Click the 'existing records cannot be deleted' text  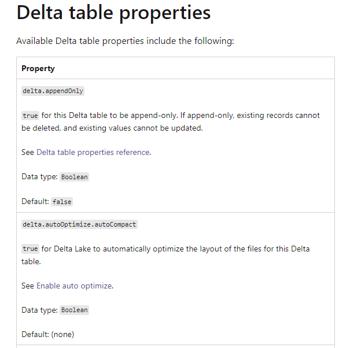click(278, 115)
